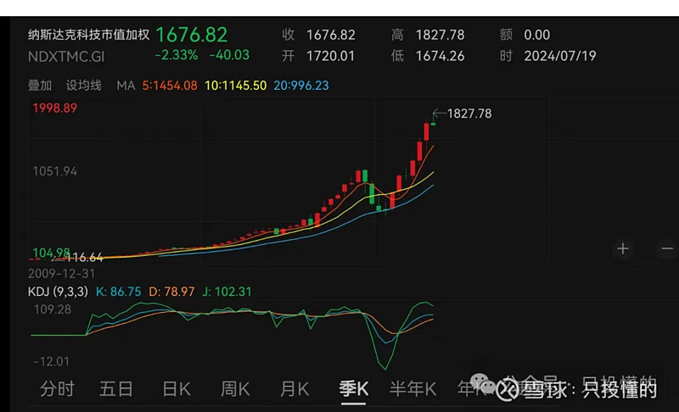Click the latest red candlestick near peak

click(x=427, y=131)
